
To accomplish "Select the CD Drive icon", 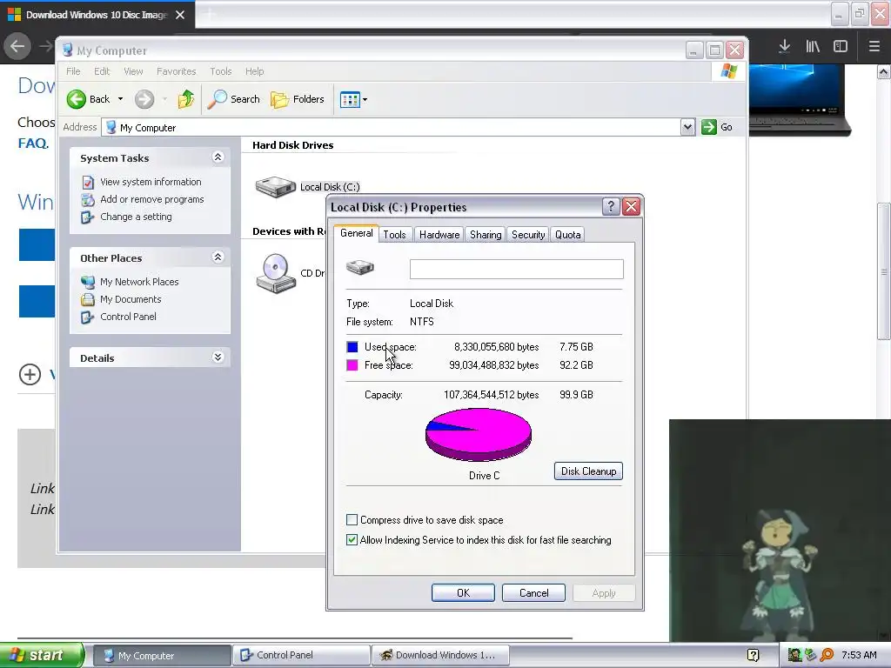I will point(276,273).
